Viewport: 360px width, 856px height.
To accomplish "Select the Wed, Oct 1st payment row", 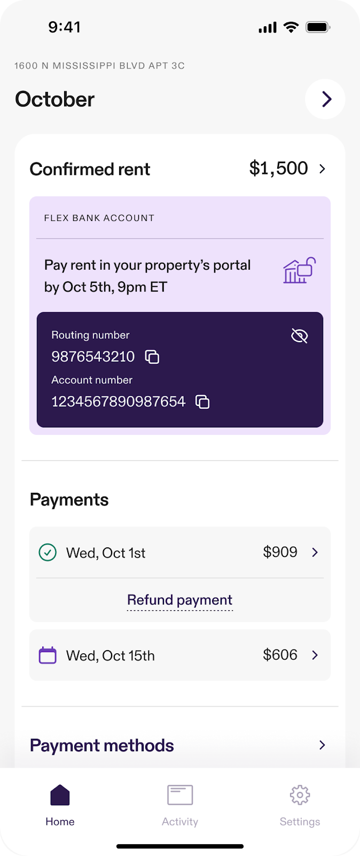I will click(x=180, y=552).
